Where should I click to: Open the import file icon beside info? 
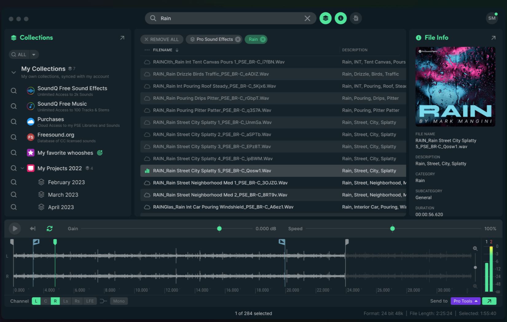[x=356, y=18]
